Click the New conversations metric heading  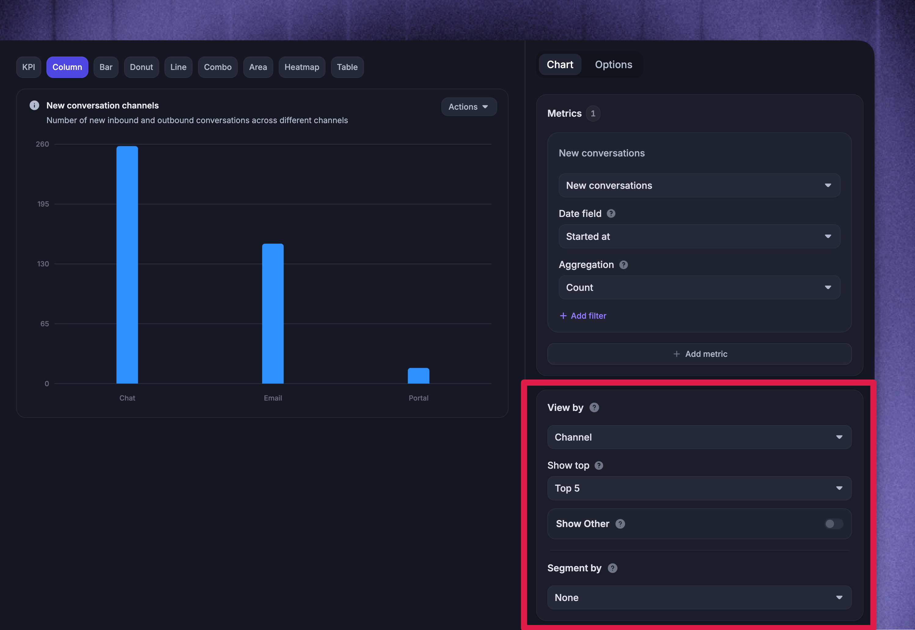(601, 153)
